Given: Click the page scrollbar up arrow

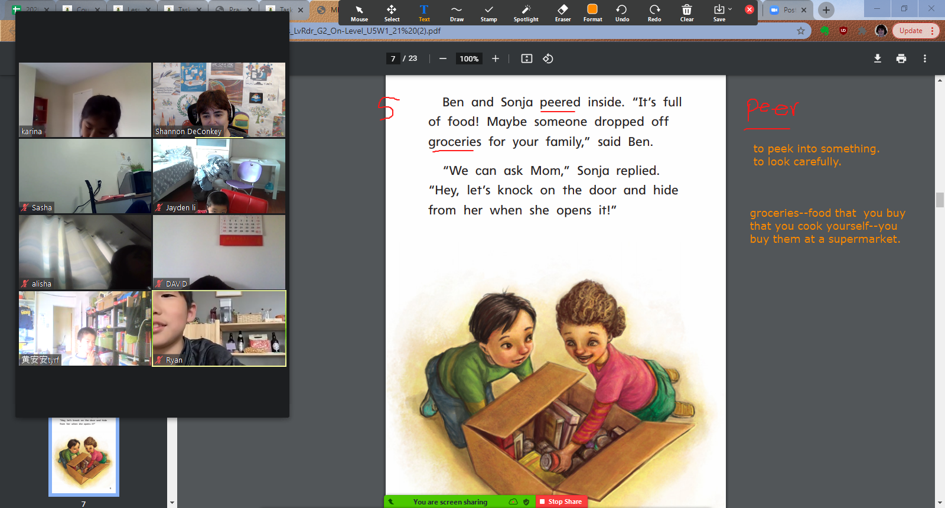Looking at the screenshot, I should click(940, 80).
